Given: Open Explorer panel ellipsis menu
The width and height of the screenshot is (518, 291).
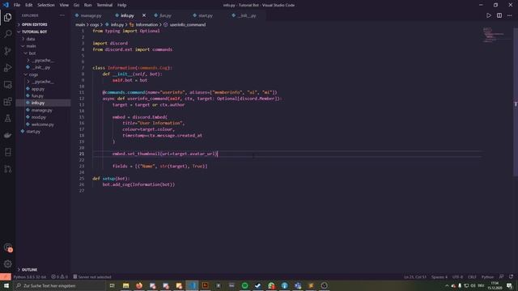Looking at the screenshot, I should [x=62, y=15].
